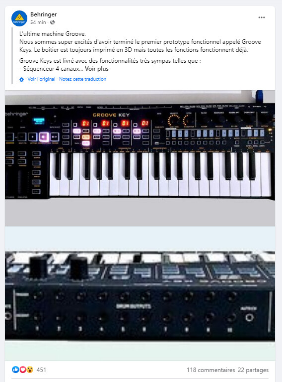Click the translation settings gear icon
This screenshot has height=382, width=282.
tap(22, 79)
